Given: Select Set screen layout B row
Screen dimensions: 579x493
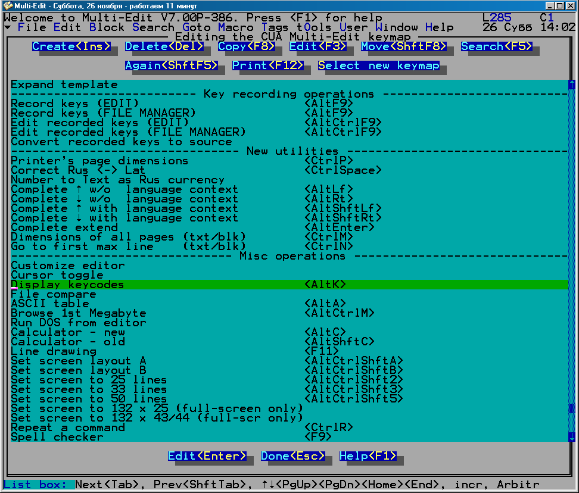Looking at the screenshot, I should [x=289, y=370].
